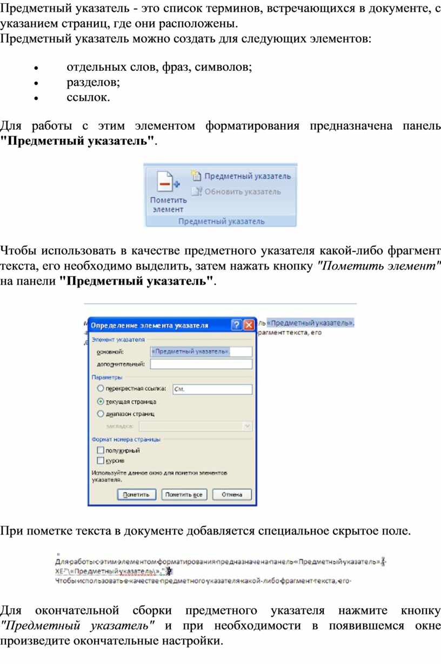
Task: Click the дополнительный entry input field
Action: pyautogui.click(x=201, y=364)
